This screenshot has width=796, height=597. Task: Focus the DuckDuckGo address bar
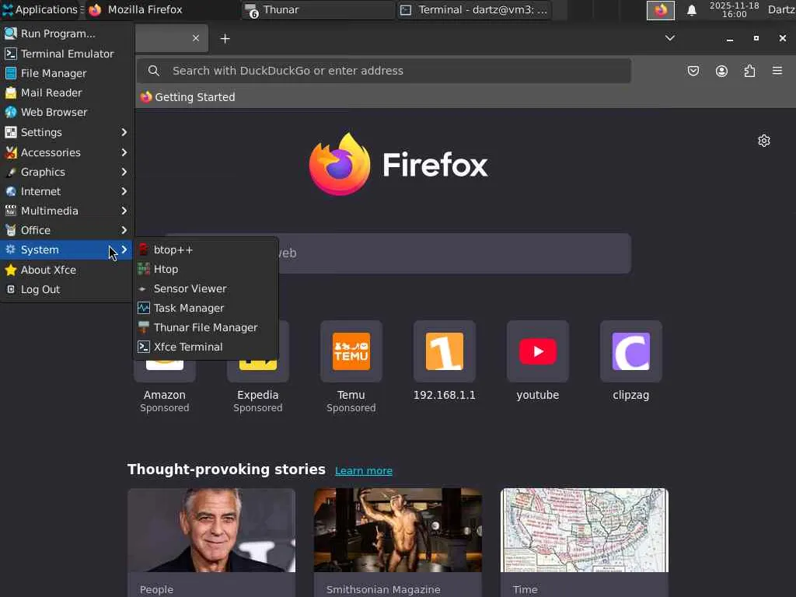(384, 71)
